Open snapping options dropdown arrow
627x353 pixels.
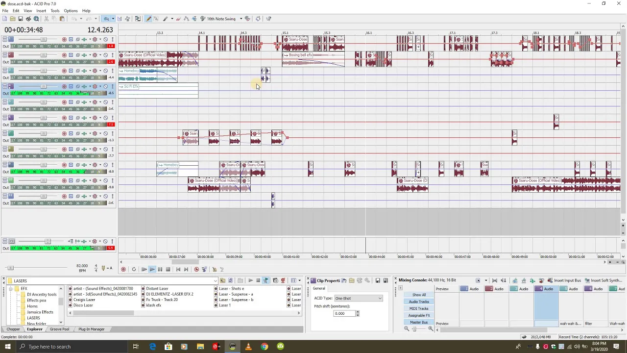(x=113, y=19)
